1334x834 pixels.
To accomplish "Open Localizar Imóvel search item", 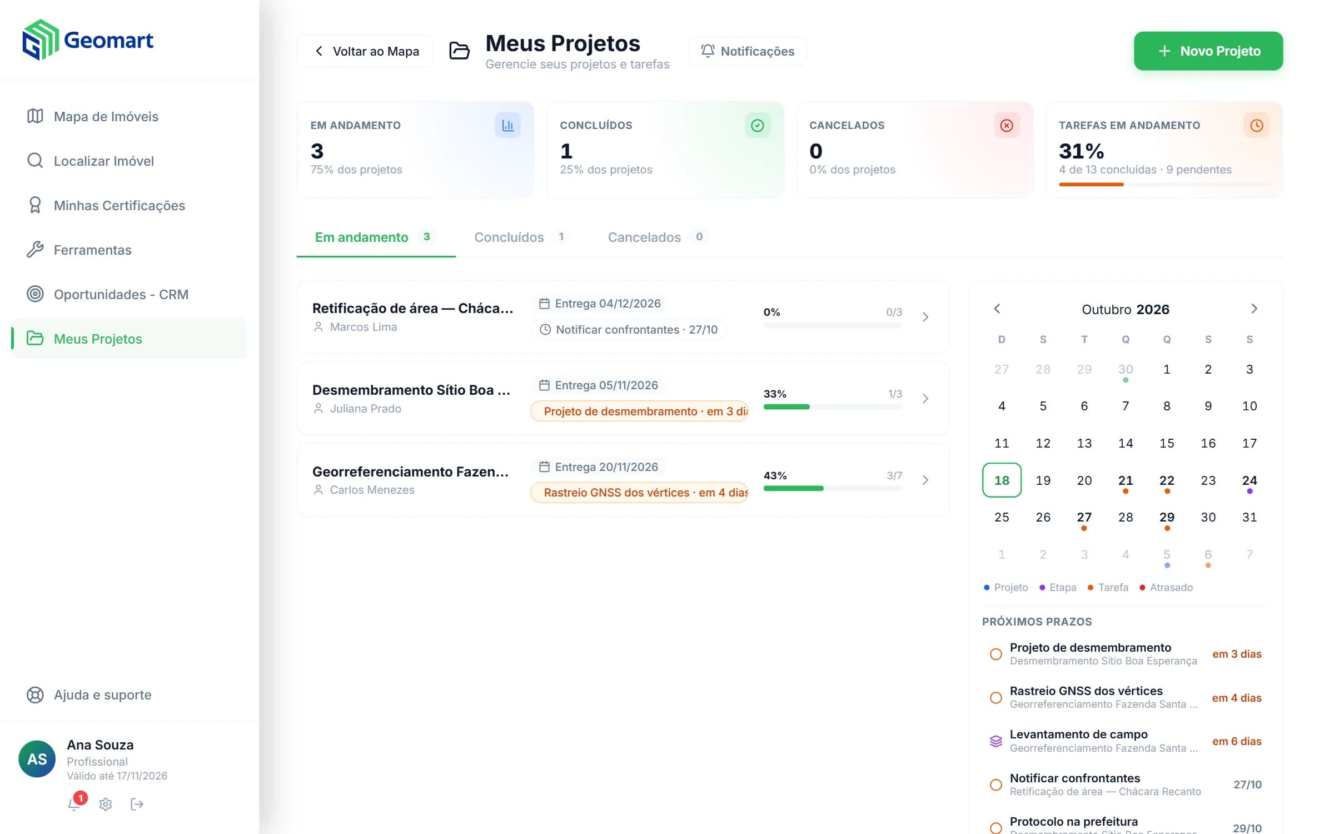I will (x=129, y=161).
